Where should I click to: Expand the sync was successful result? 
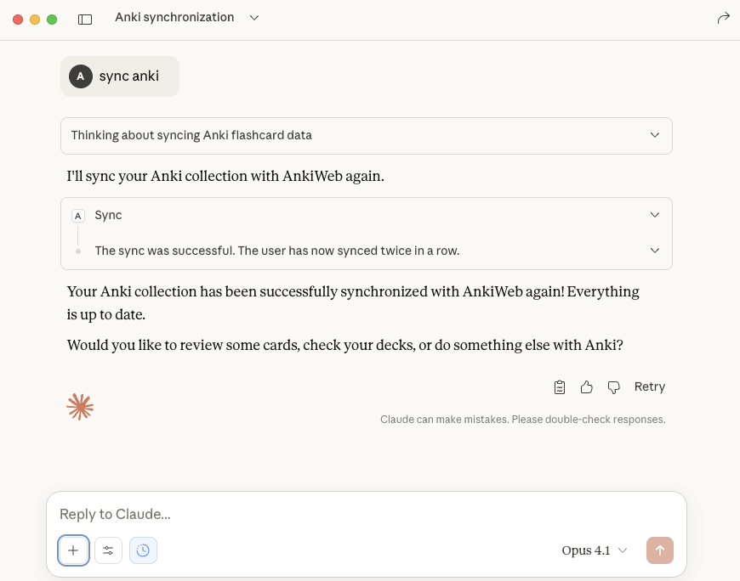point(655,251)
